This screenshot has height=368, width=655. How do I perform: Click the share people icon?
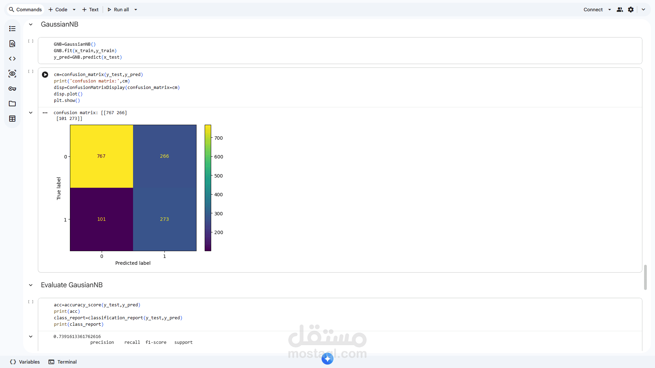(x=620, y=10)
